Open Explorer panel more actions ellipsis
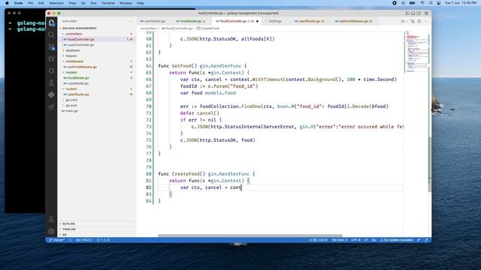The width and height of the screenshot is (481, 270). 131,21
